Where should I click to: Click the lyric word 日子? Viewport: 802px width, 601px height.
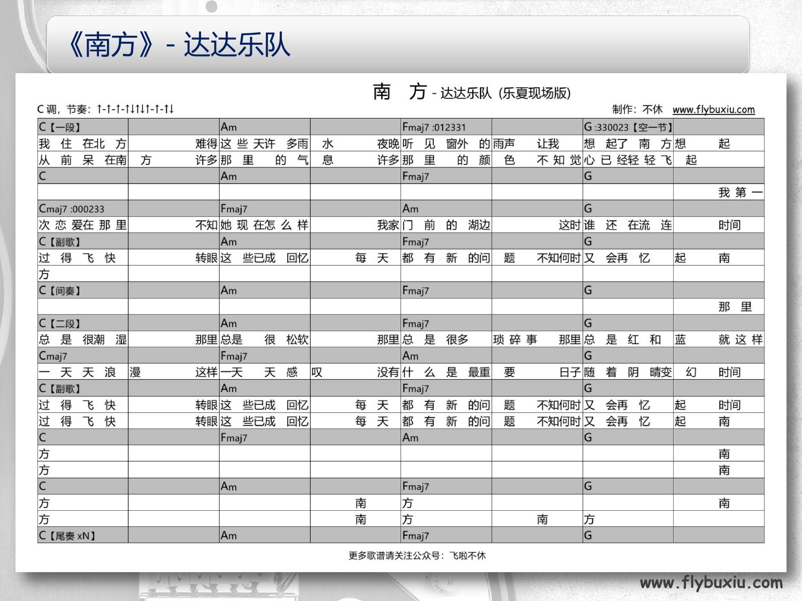click(x=570, y=372)
